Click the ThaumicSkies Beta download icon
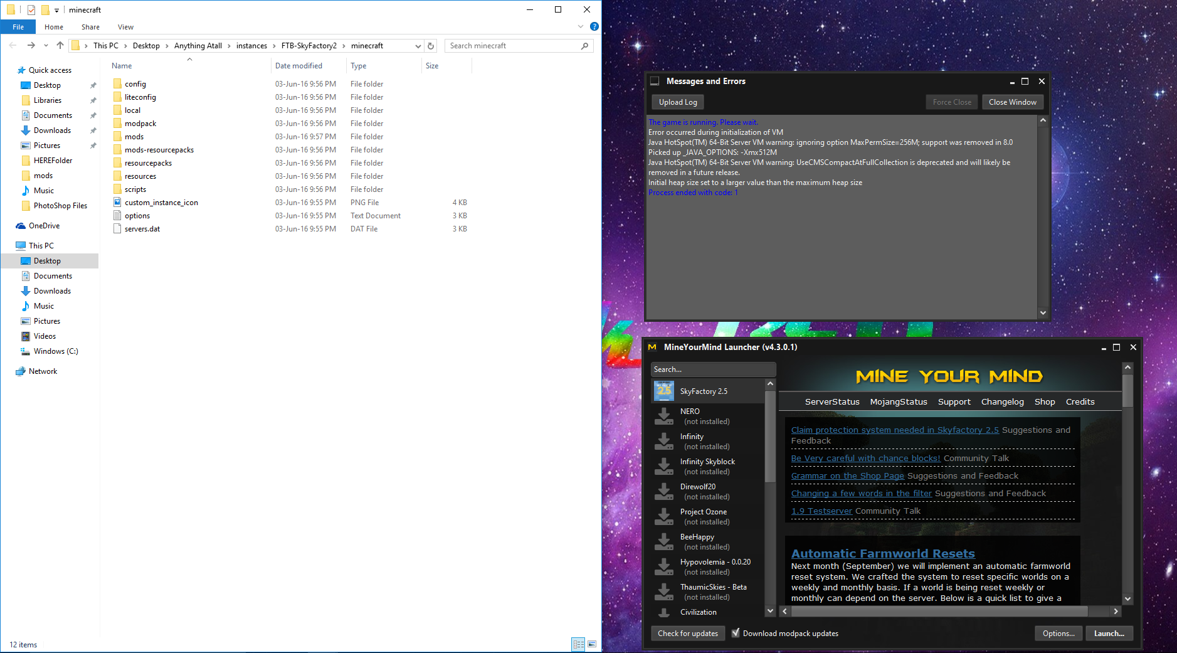 tap(663, 592)
